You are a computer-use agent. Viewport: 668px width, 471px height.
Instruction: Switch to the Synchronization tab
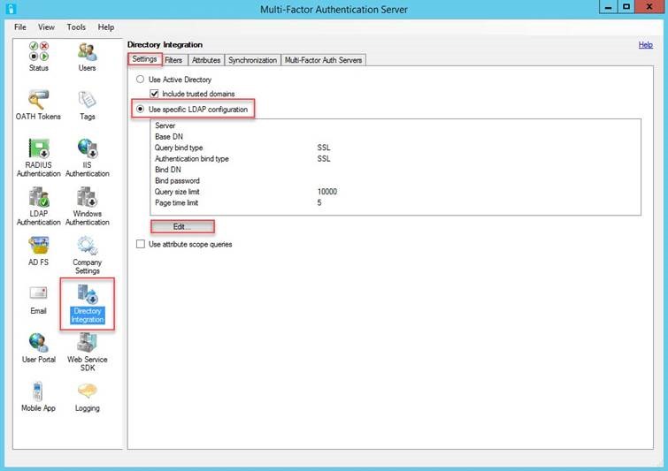[x=253, y=60]
